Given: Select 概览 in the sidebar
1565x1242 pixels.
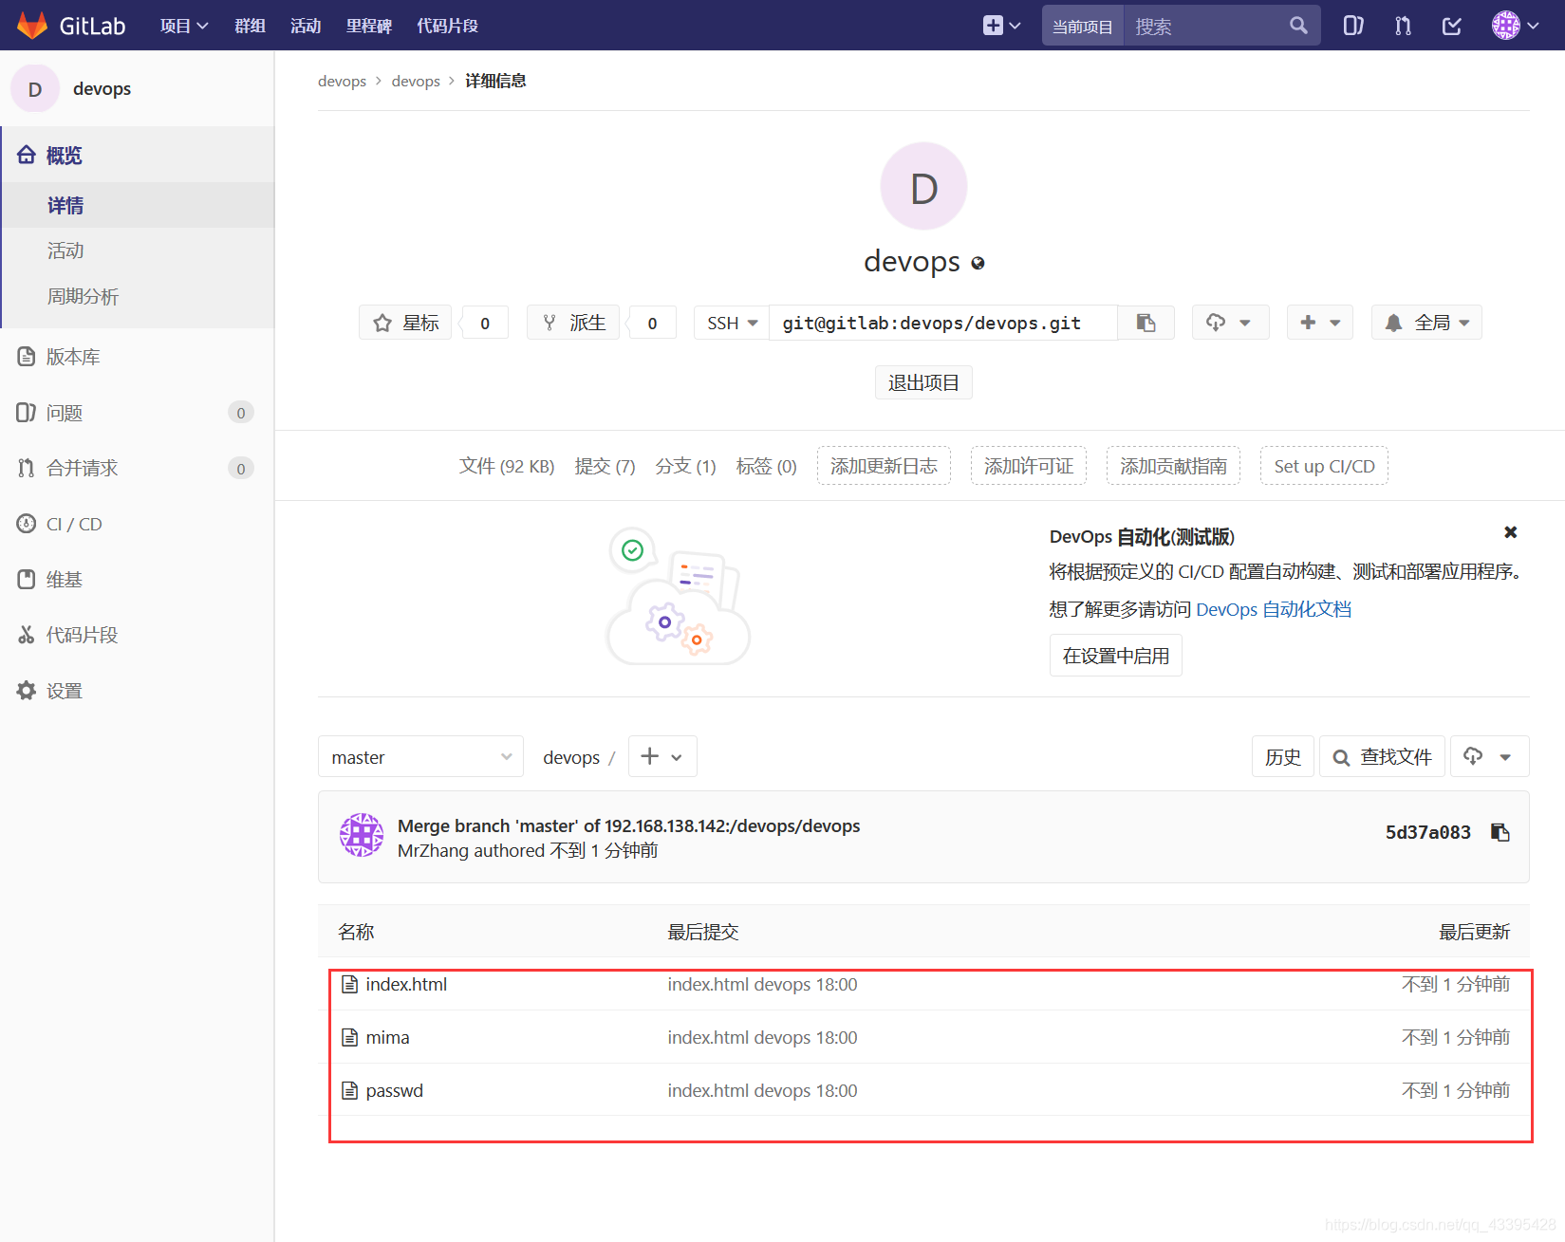Looking at the screenshot, I should click(x=138, y=155).
